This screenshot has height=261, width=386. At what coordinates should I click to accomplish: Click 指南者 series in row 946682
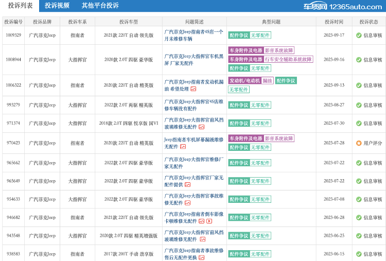pyautogui.click(x=77, y=217)
